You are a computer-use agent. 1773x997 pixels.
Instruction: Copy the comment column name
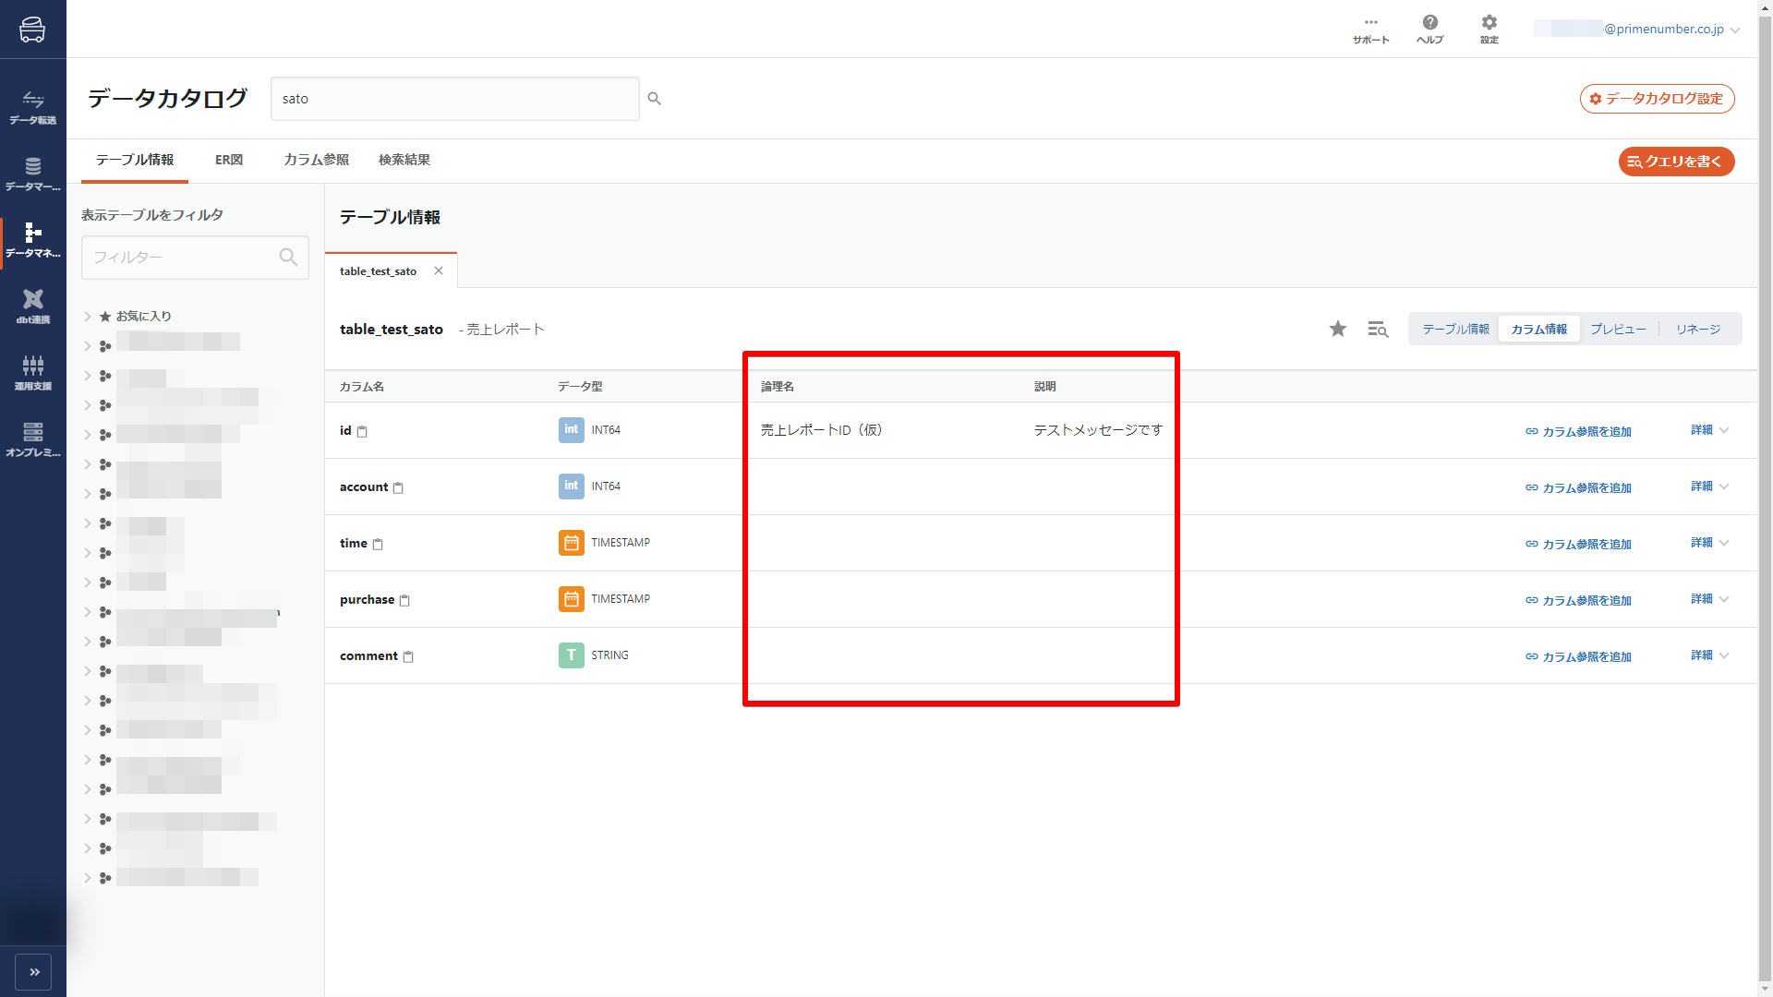(x=408, y=656)
